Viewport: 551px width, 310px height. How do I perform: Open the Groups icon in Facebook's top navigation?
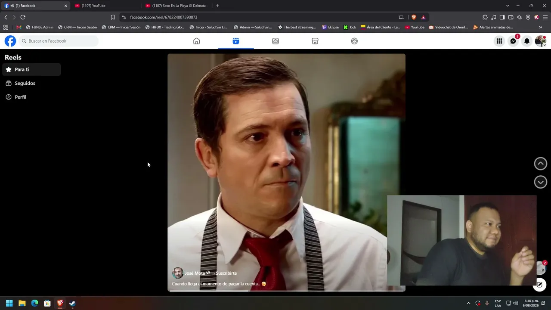pyautogui.click(x=354, y=41)
